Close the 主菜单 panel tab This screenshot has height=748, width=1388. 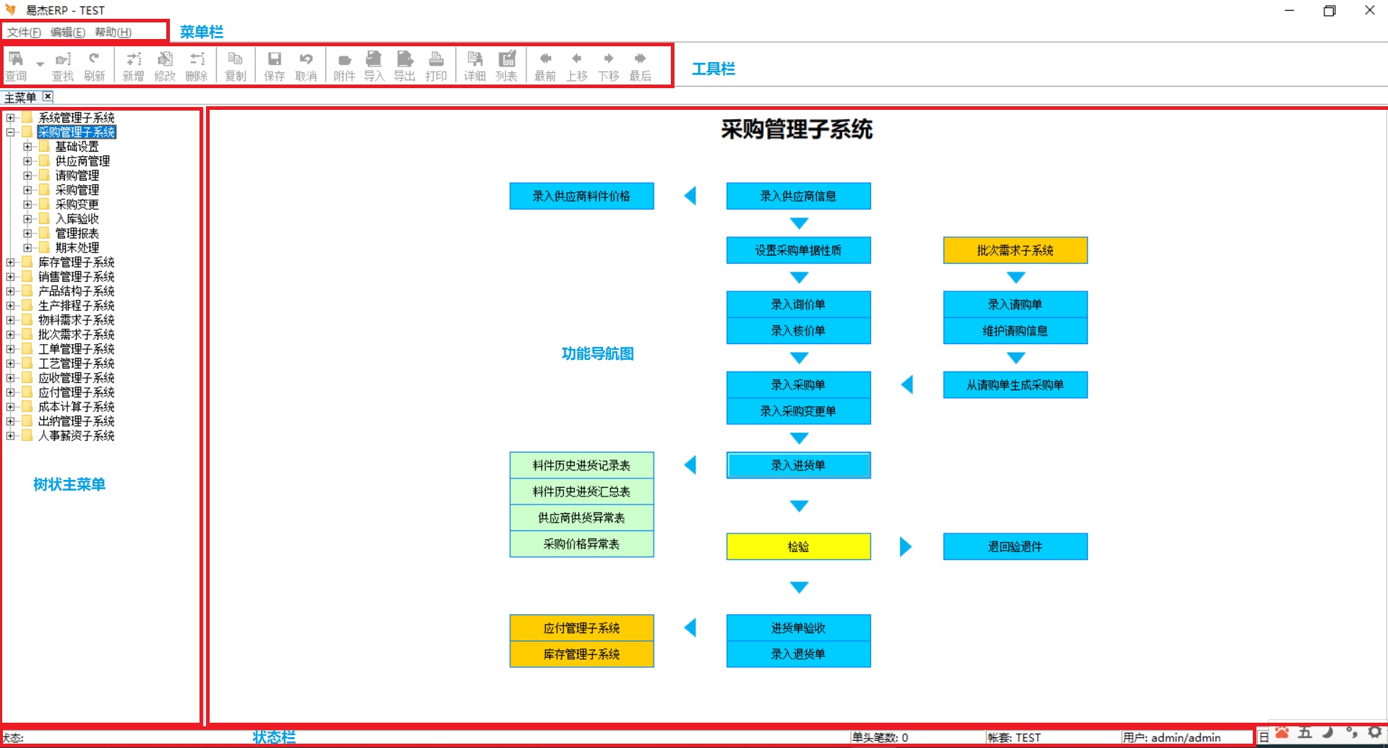coord(48,97)
